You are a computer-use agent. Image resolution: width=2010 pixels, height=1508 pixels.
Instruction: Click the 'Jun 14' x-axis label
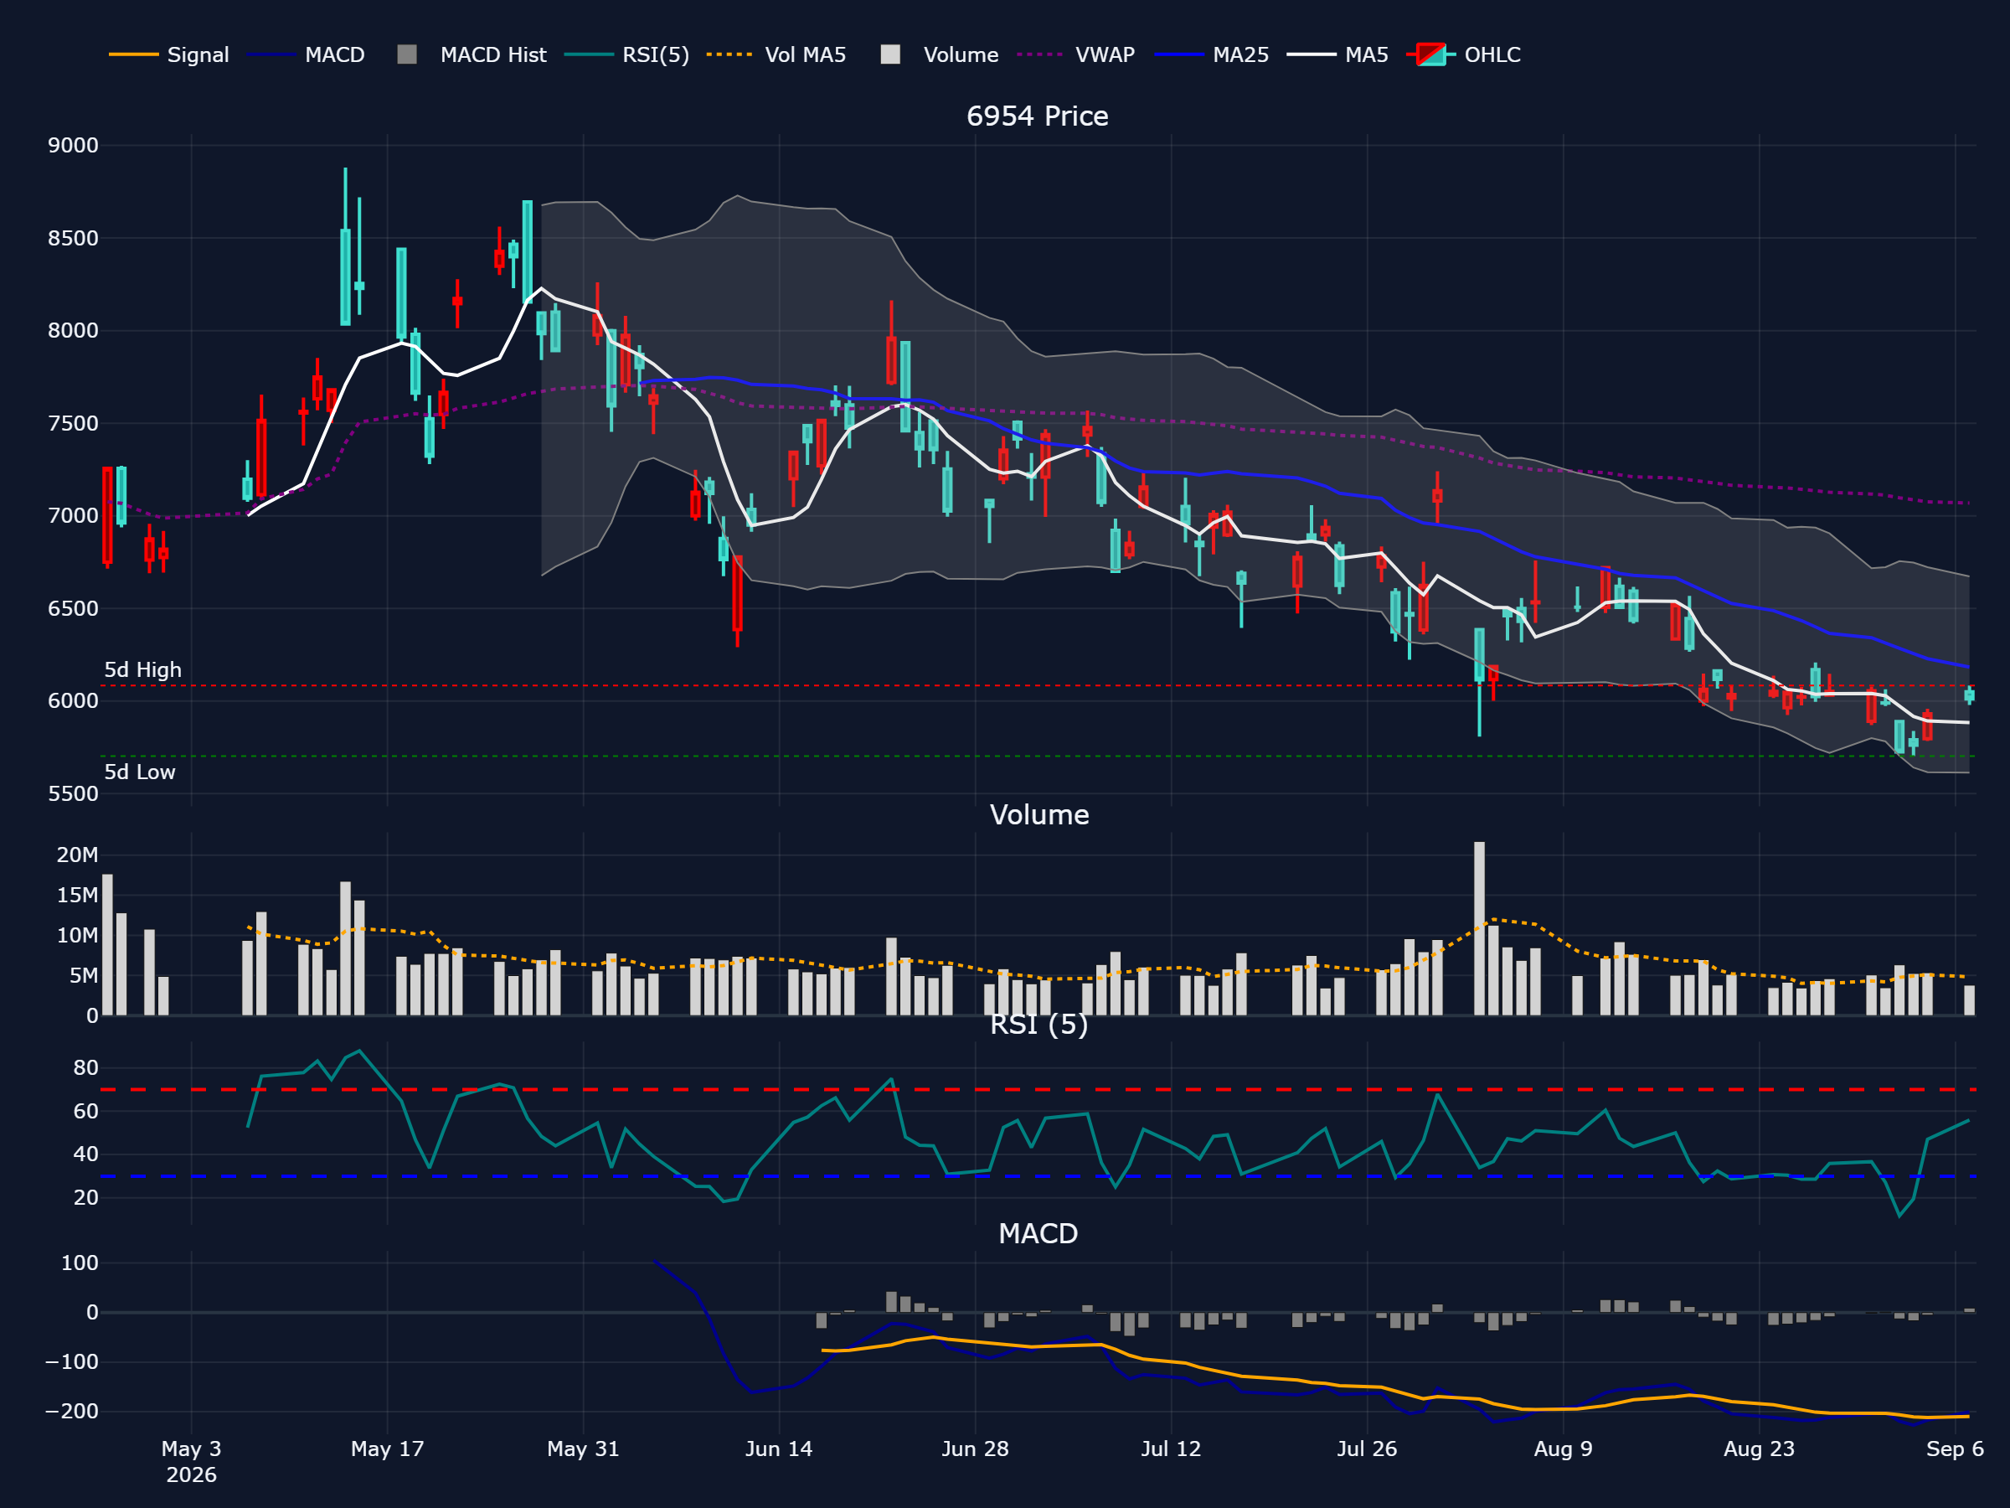coord(779,1449)
